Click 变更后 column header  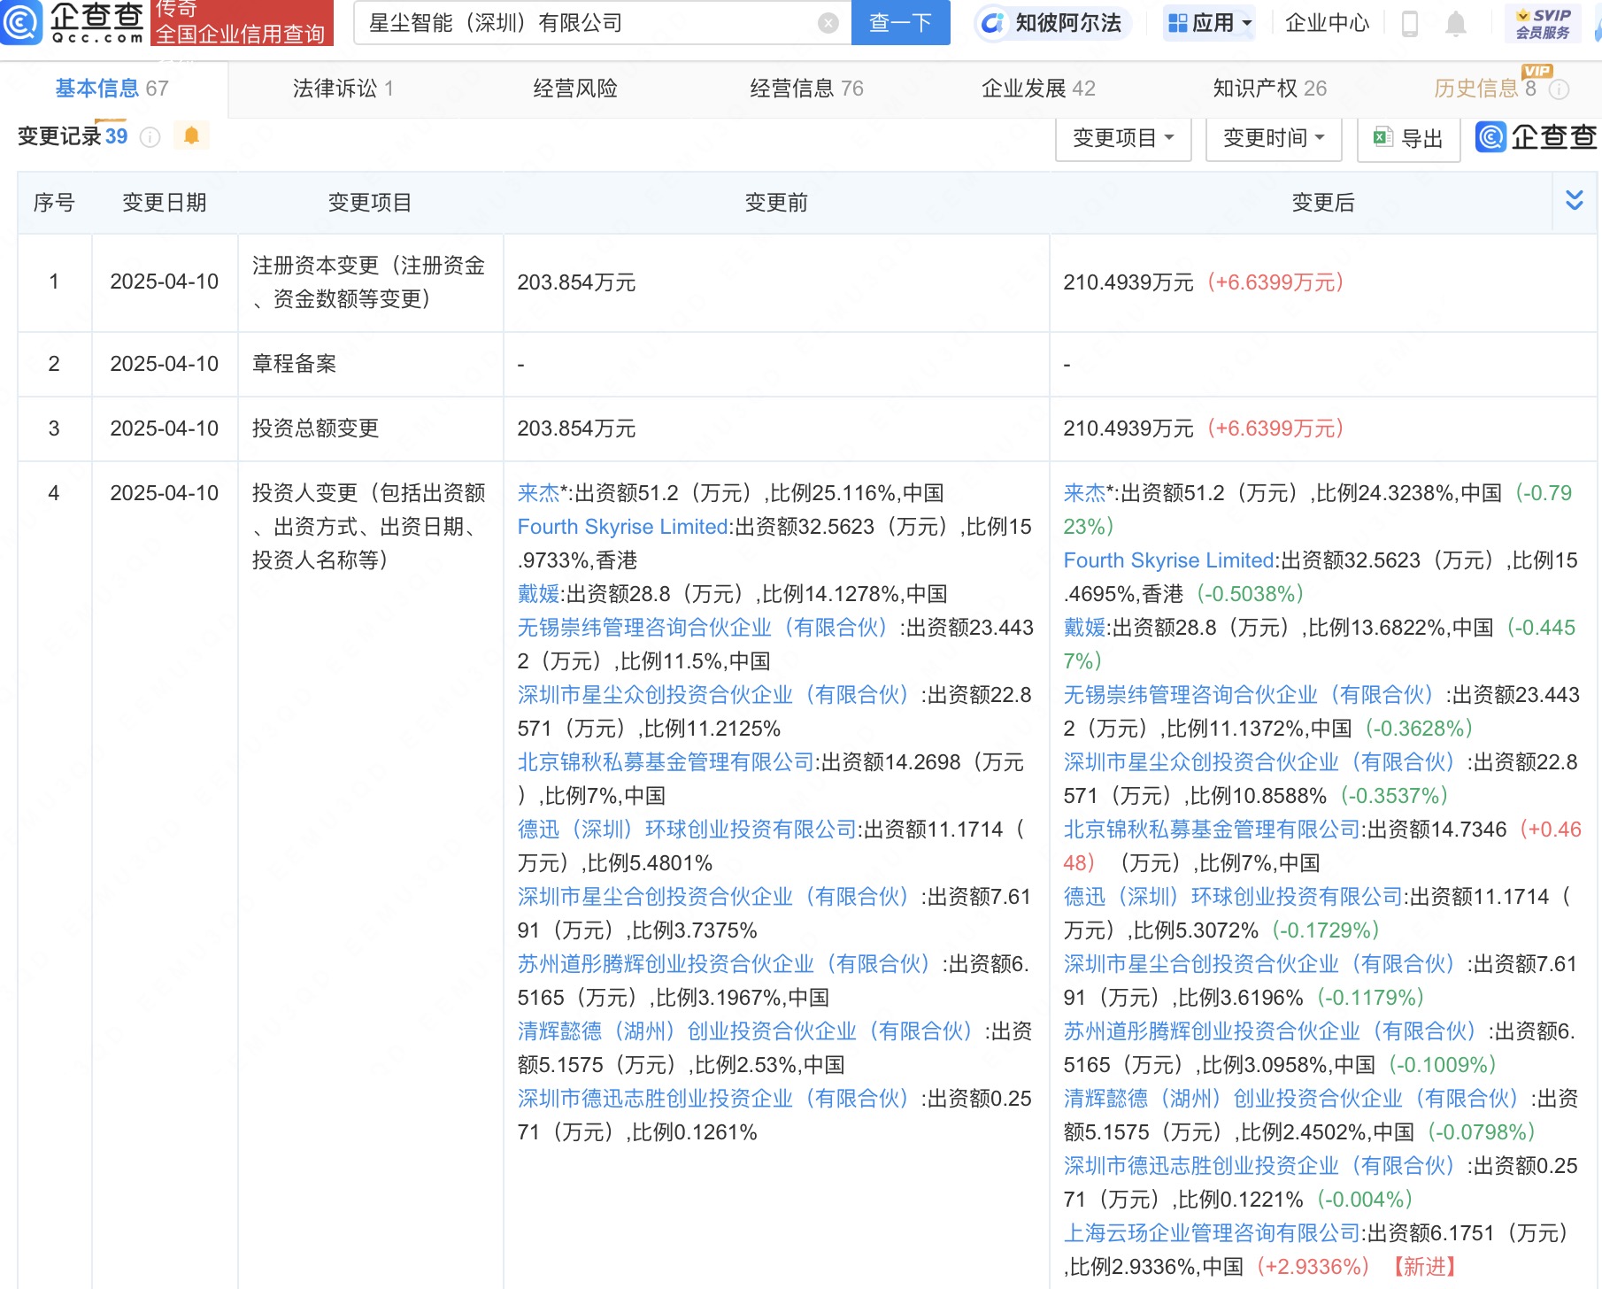(x=1323, y=203)
